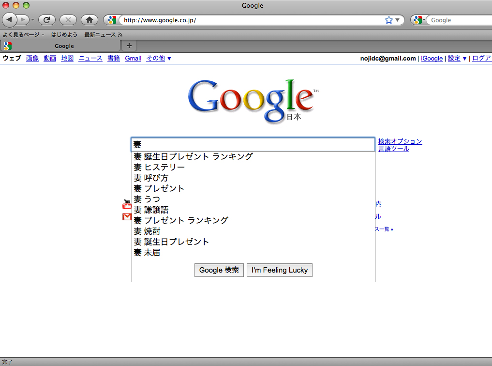Choose suggestion 妻 うつ
This screenshot has height=366, width=492.
253,199
